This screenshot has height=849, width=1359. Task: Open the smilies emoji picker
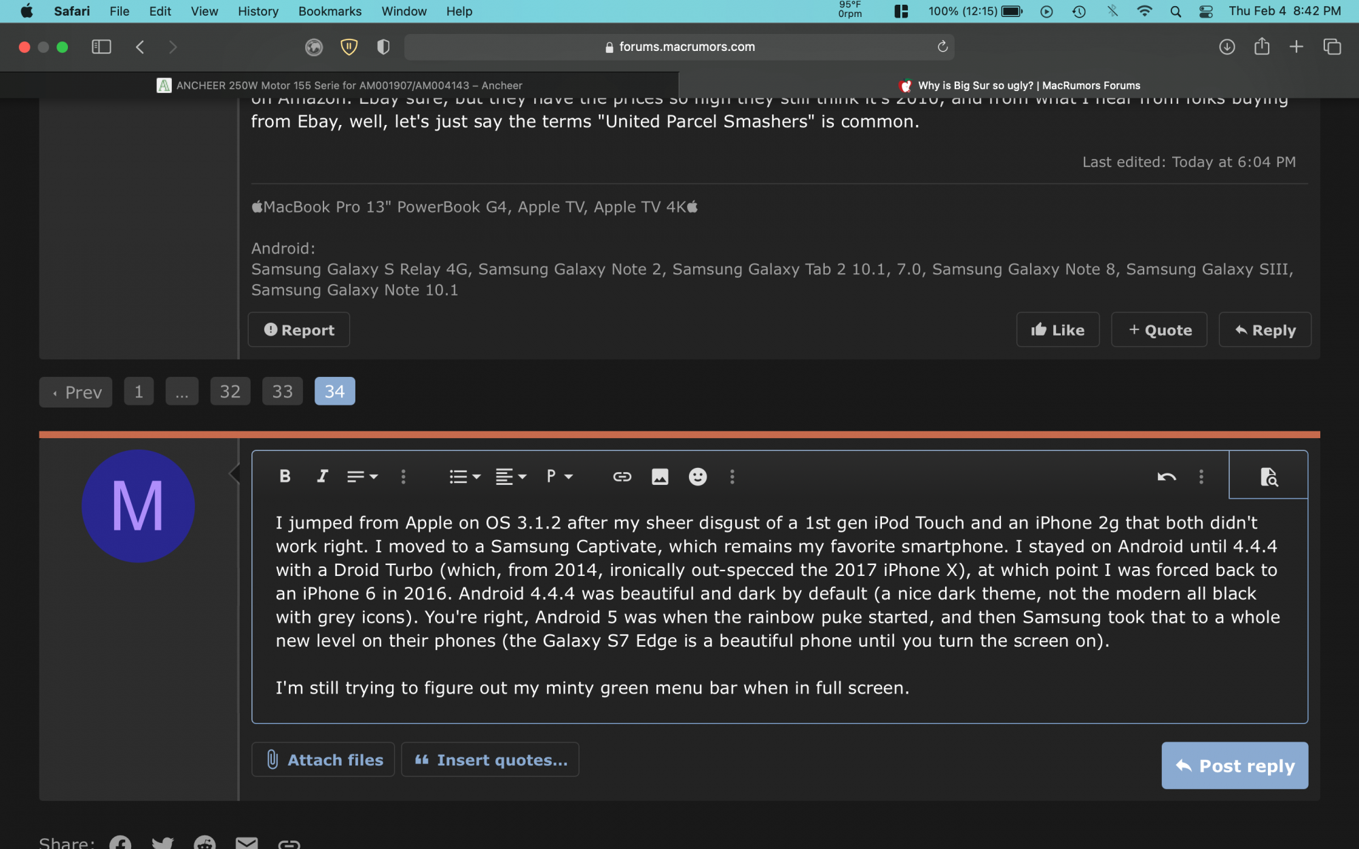tap(698, 477)
